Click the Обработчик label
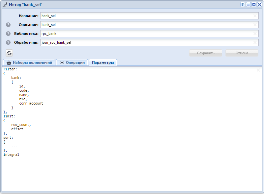The image size is (264, 194). pyautogui.click(x=26, y=42)
